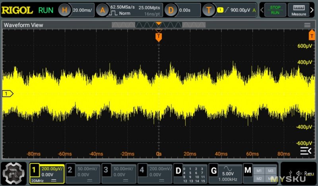Tap the Delay (D) icon
The image size is (318, 186).
click(171, 10)
